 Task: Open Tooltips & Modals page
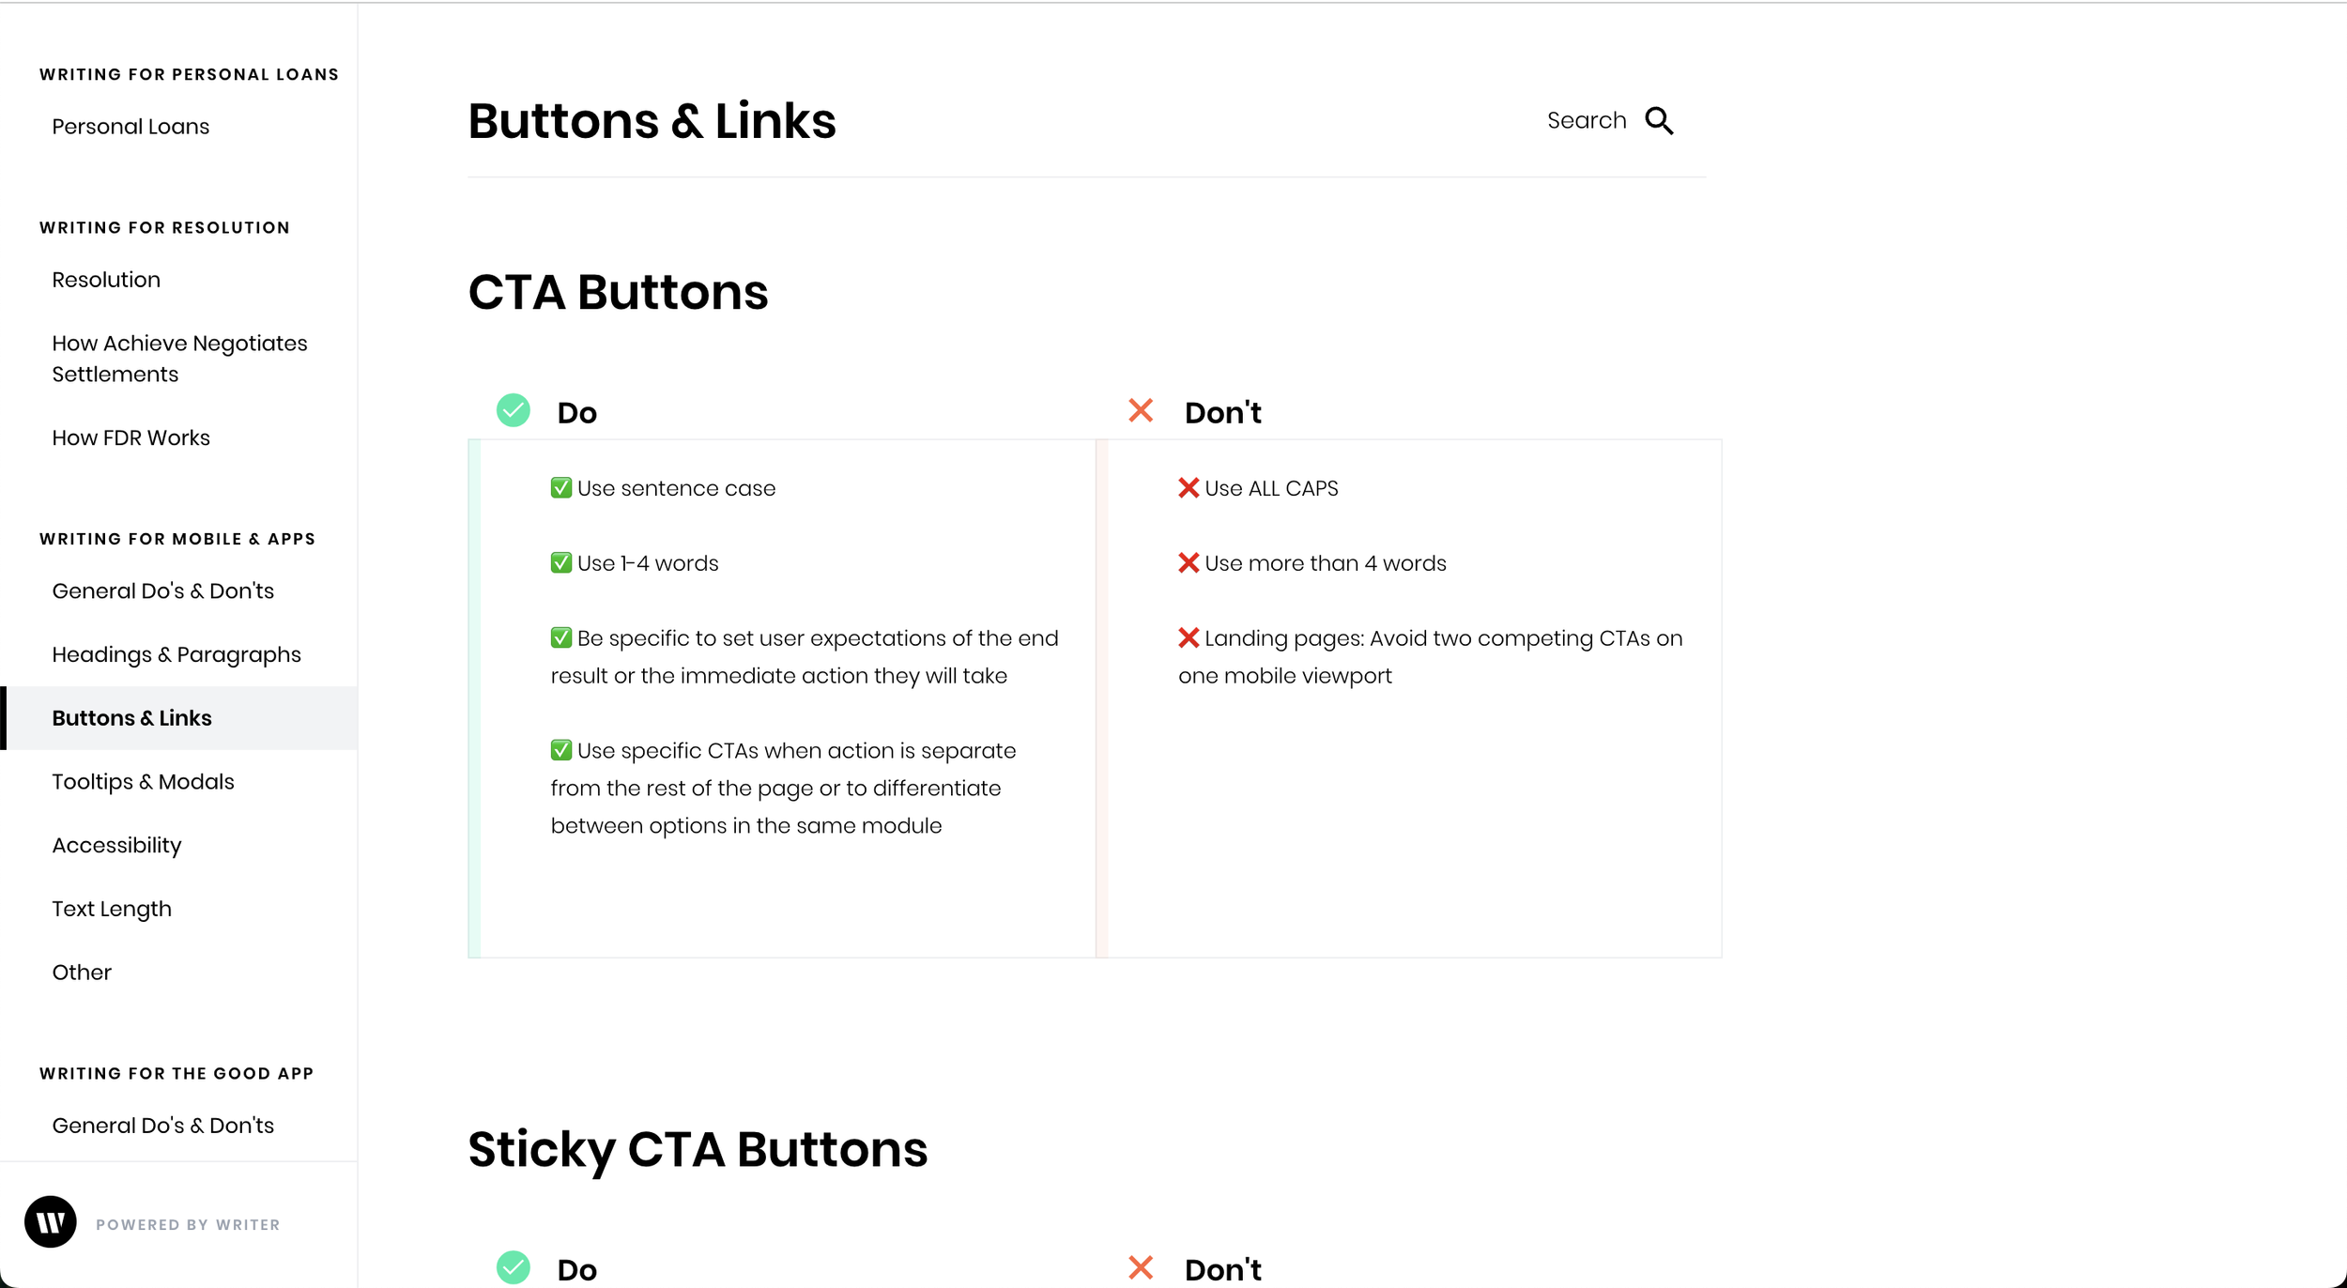click(143, 782)
